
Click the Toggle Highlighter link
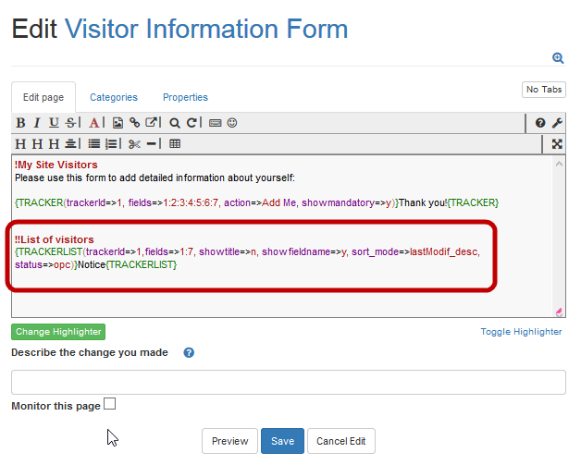pyautogui.click(x=521, y=332)
